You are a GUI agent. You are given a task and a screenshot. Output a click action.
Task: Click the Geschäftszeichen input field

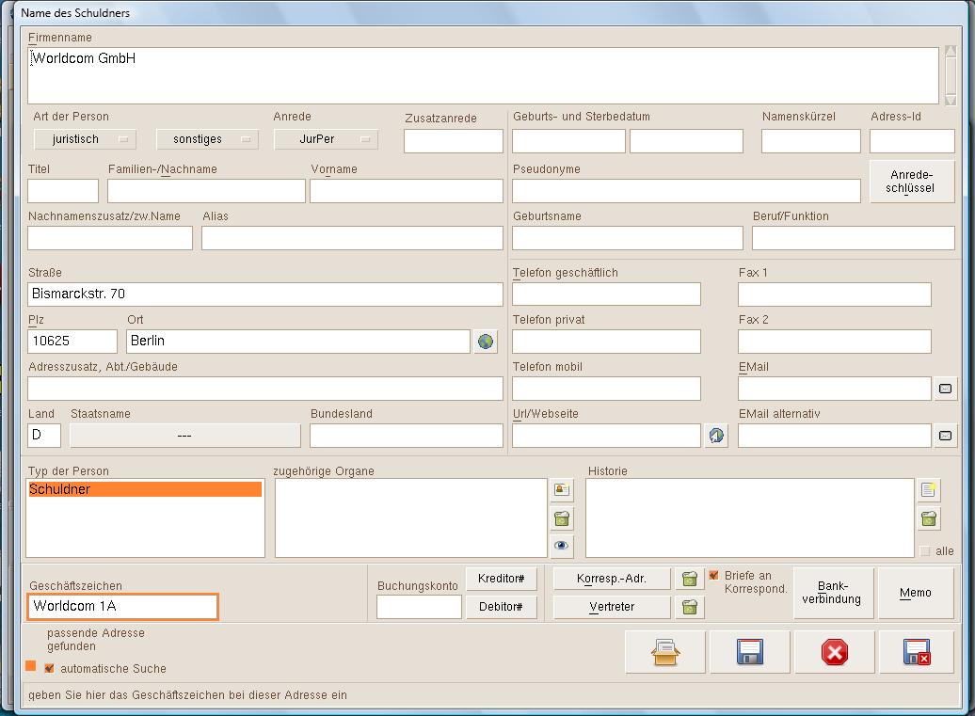(x=123, y=607)
